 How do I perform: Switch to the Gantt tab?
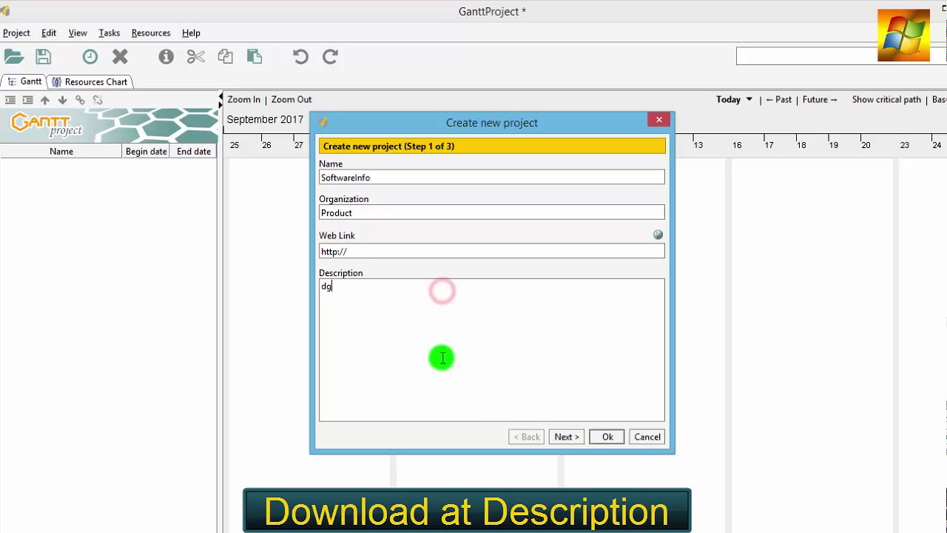click(x=24, y=81)
